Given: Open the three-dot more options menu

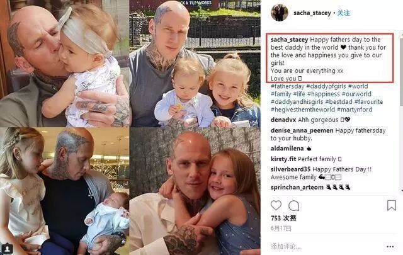Looking at the screenshot, I should [x=390, y=247].
